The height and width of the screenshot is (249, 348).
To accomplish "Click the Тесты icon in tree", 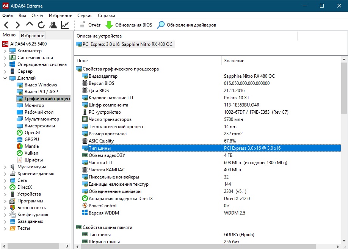I will tap(13, 229).
